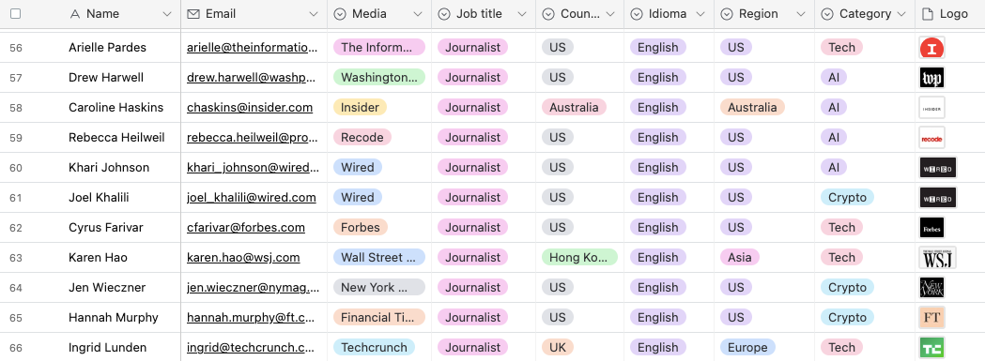Select the Insider media tag in row 58
985x361 pixels.
click(360, 108)
